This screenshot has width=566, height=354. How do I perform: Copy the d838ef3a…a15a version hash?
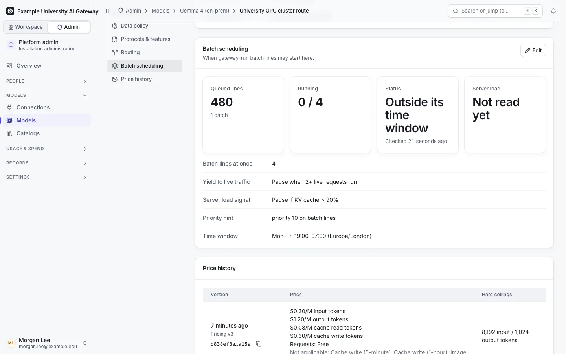[259, 344]
